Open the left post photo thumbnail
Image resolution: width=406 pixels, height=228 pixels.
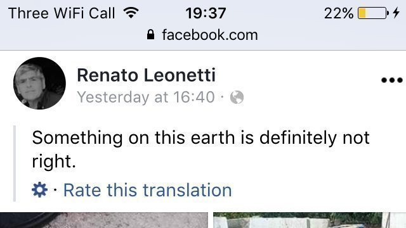coord(104,220)
